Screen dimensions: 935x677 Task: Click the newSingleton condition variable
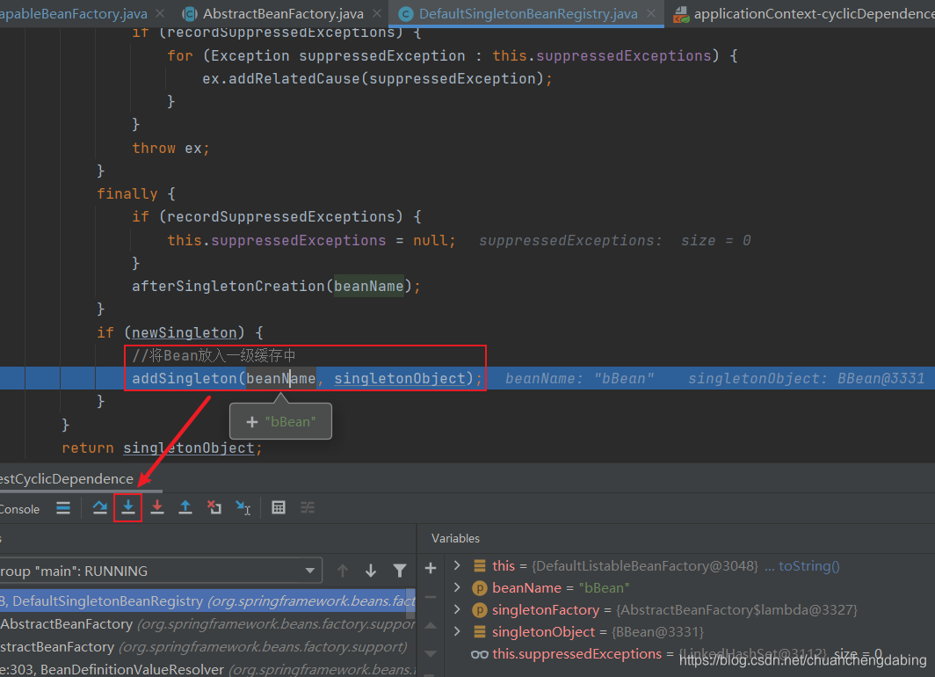pyautogui.click(x=185, y=333)
